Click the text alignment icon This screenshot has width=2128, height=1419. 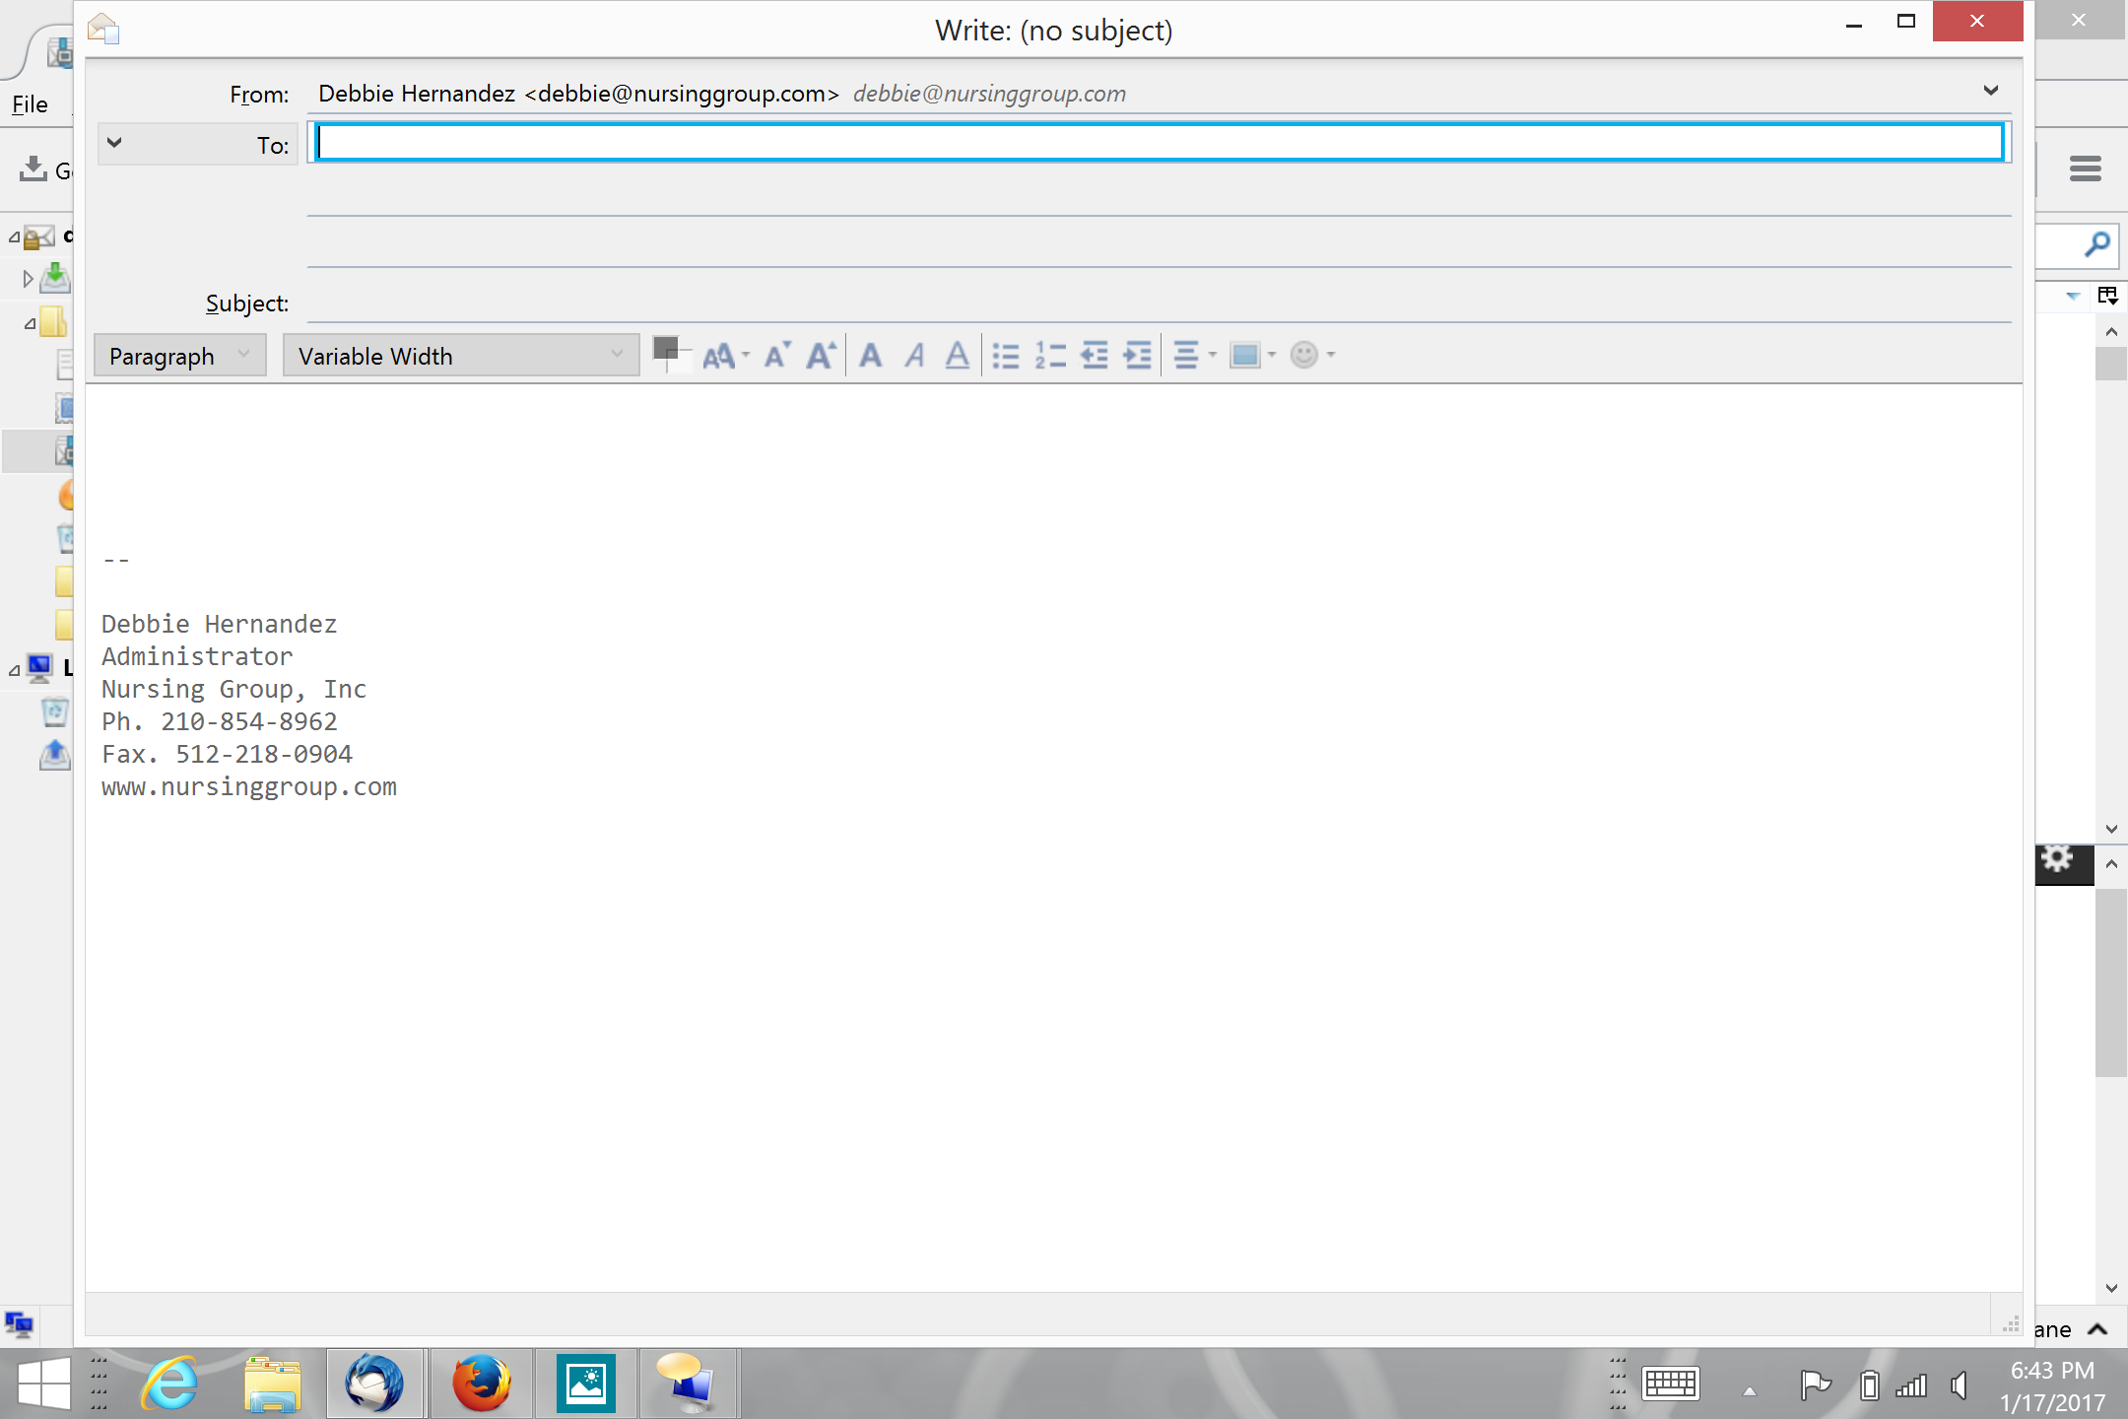point(1189,355)
